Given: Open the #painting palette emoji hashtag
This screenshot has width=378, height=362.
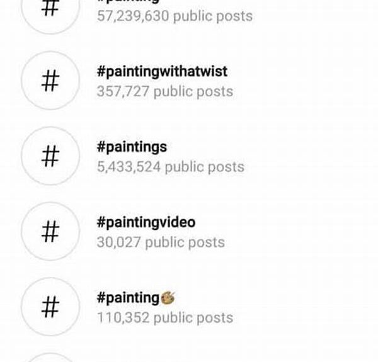Looking at the screenshot, I should 135,298.
